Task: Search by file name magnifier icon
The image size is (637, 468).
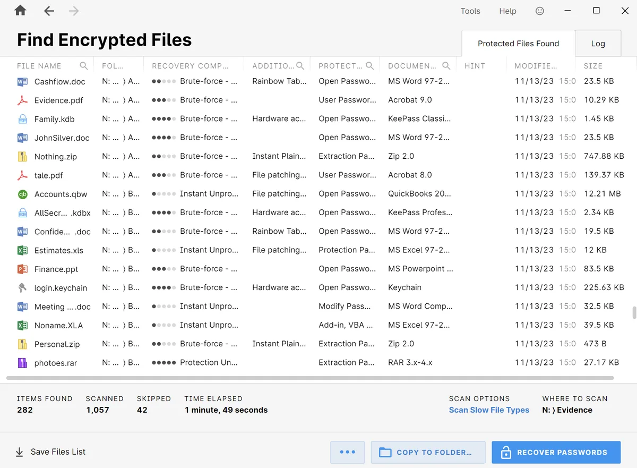Action: (84, 66)
